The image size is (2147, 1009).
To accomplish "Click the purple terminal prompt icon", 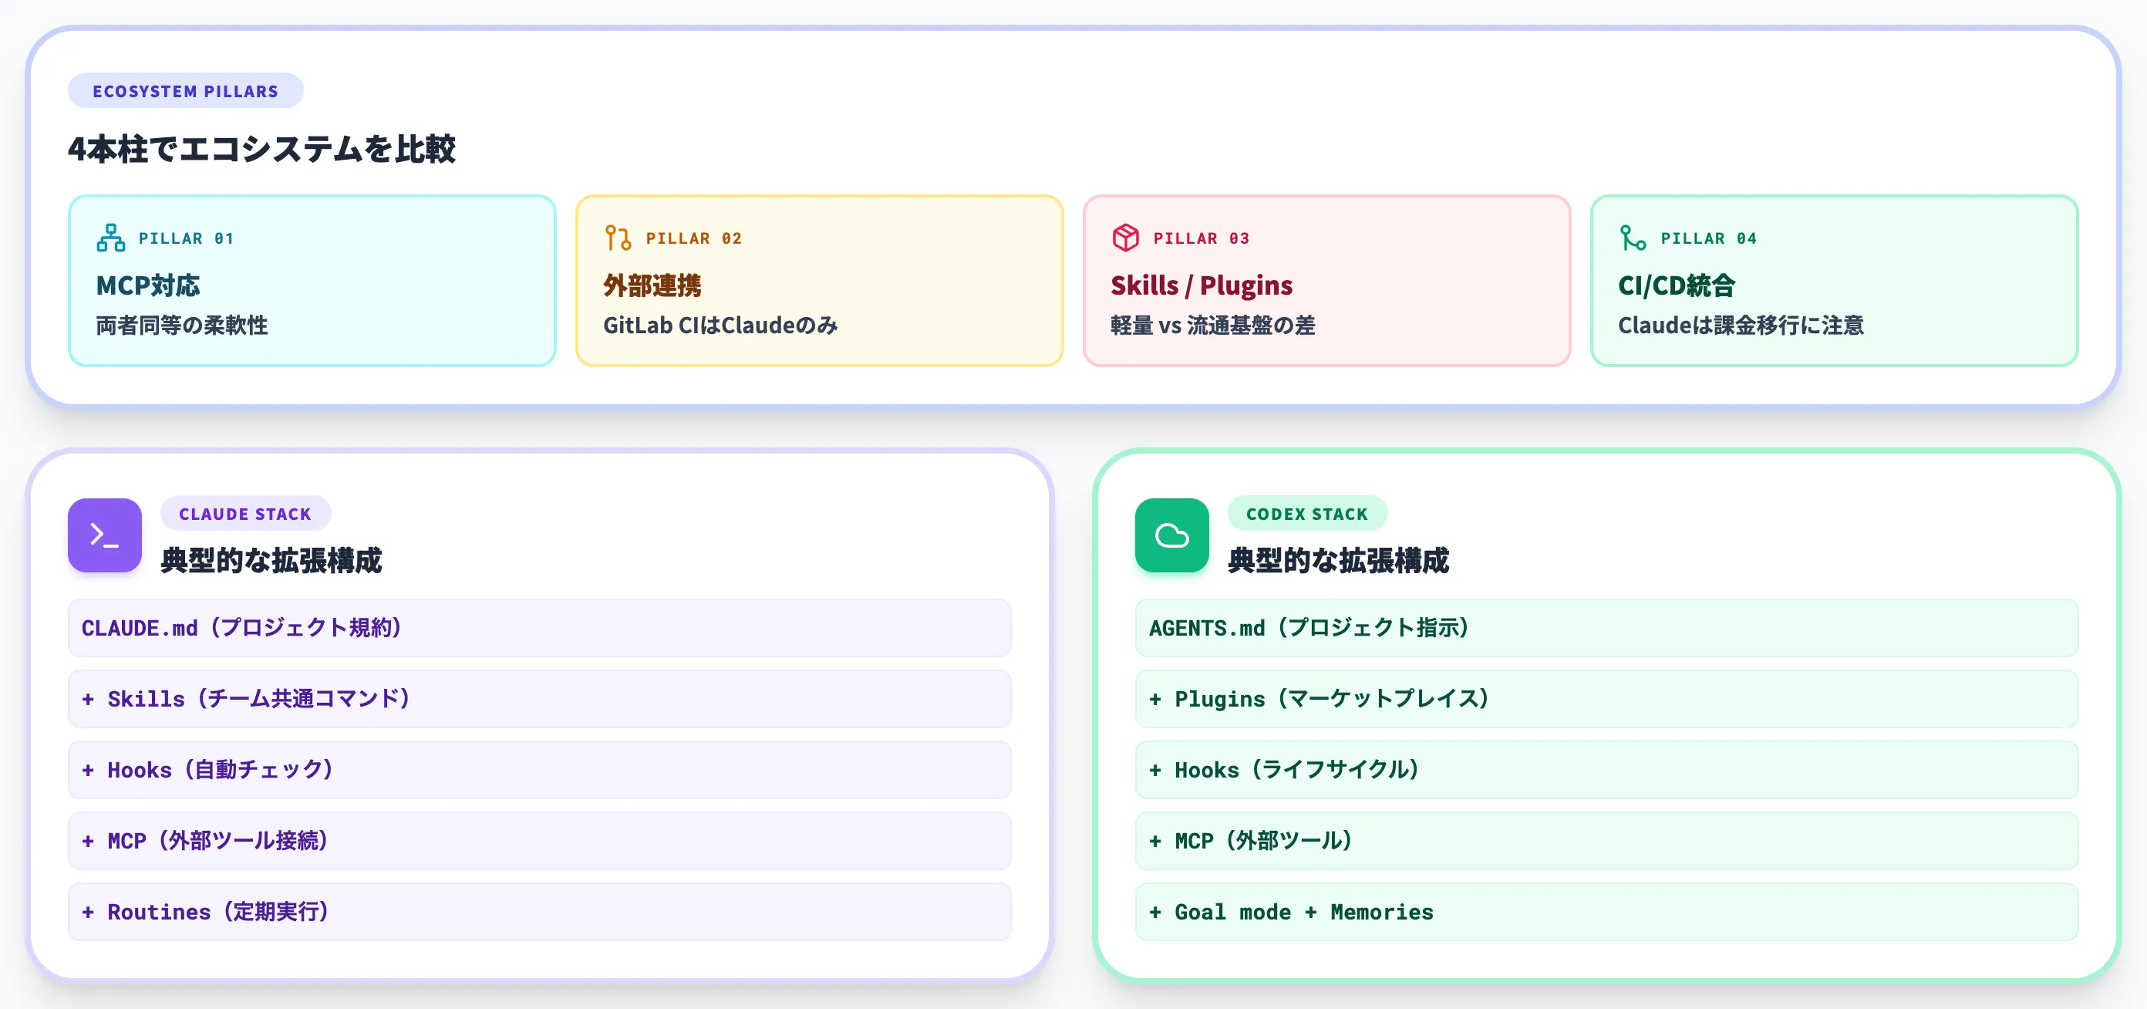I will click(x=105, y=535).
